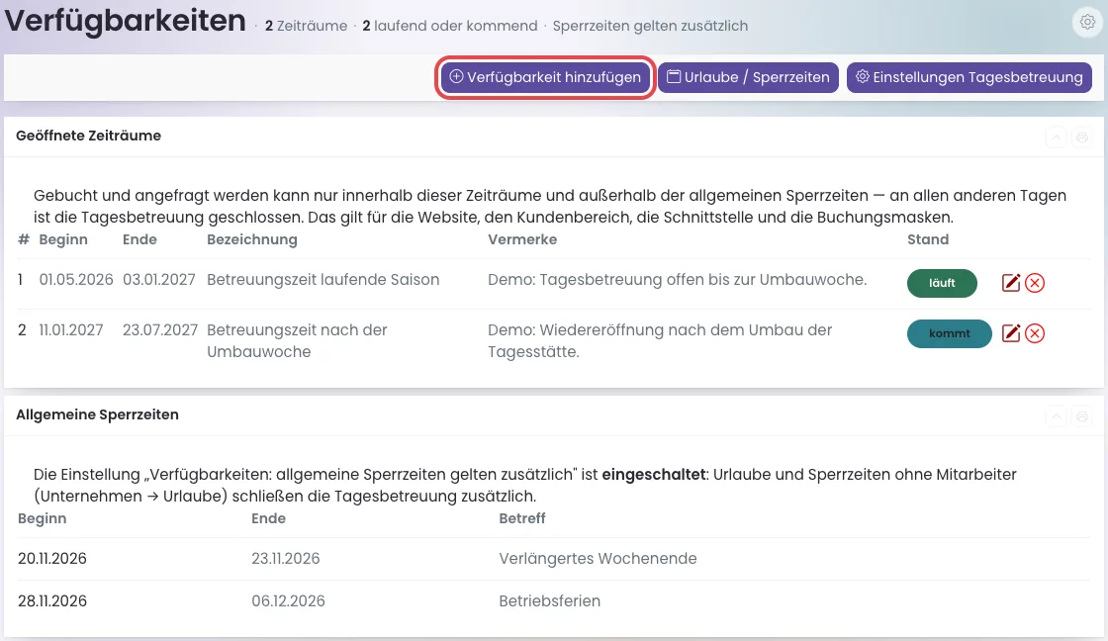
Task: Delete the Betreuungszeit laufende Saison entry
Action: [x=1035, y=283]
